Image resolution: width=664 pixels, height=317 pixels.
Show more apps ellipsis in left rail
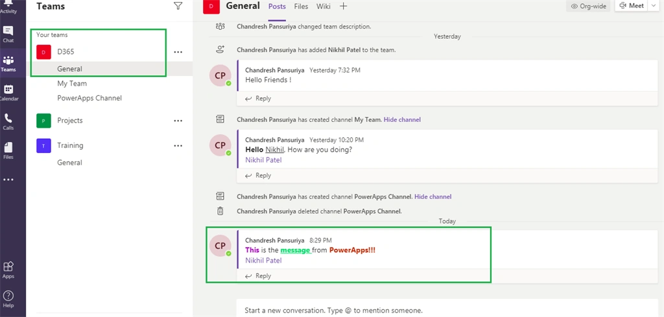[x=8, y=180]
